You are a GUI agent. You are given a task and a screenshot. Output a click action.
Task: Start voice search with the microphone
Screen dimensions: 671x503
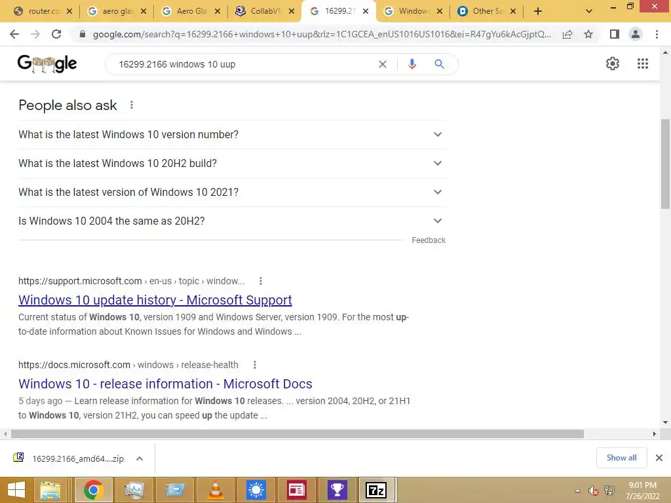pyautogui.click(x=412, y=64)
